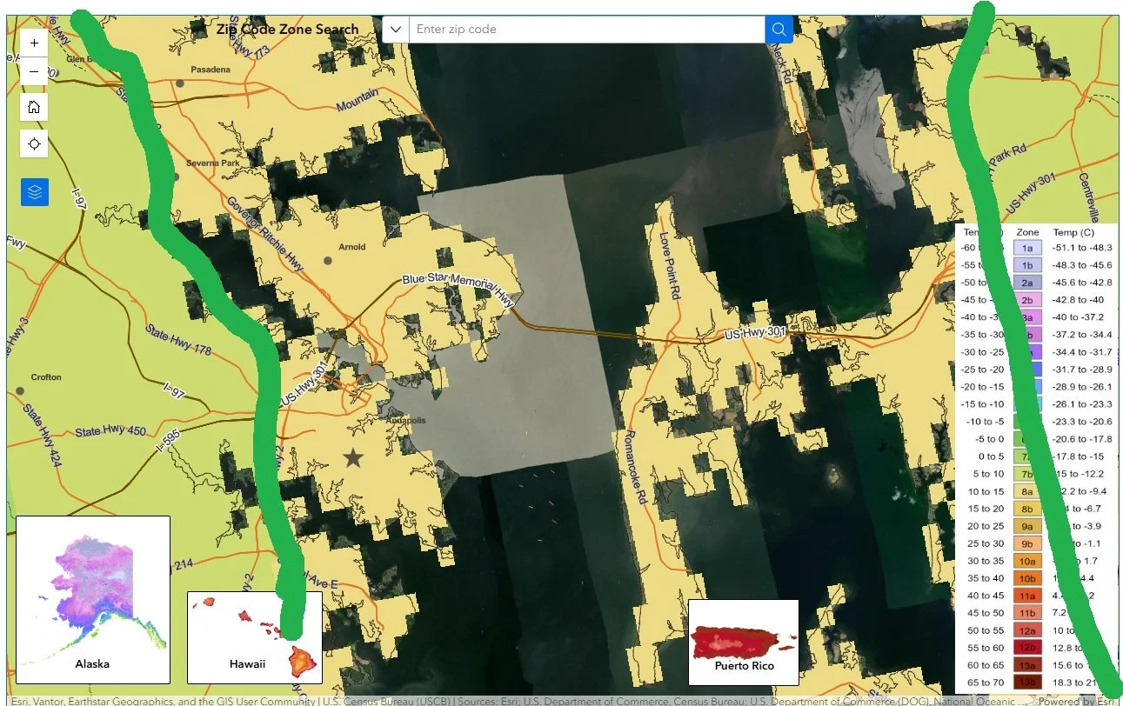Screen dimensions: 1123x706
Task: Zoom in on the map
Action: pos(34,42)
